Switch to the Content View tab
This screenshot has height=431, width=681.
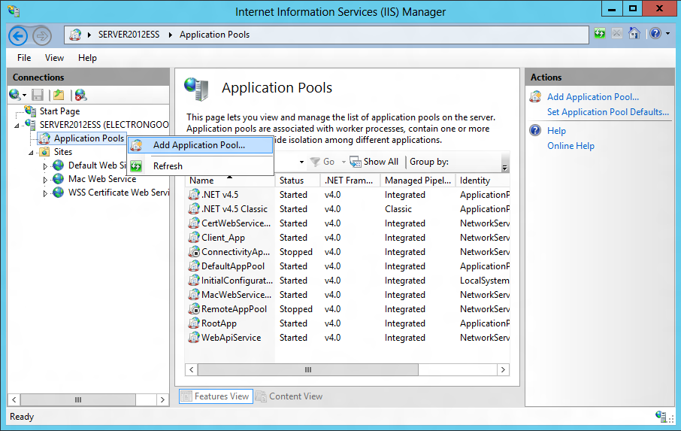coord(289,396)
